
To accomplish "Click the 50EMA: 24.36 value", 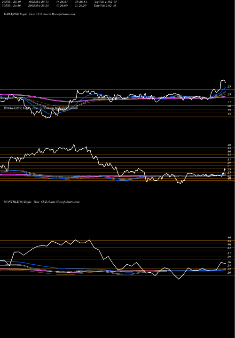I will tap(11, 6).
